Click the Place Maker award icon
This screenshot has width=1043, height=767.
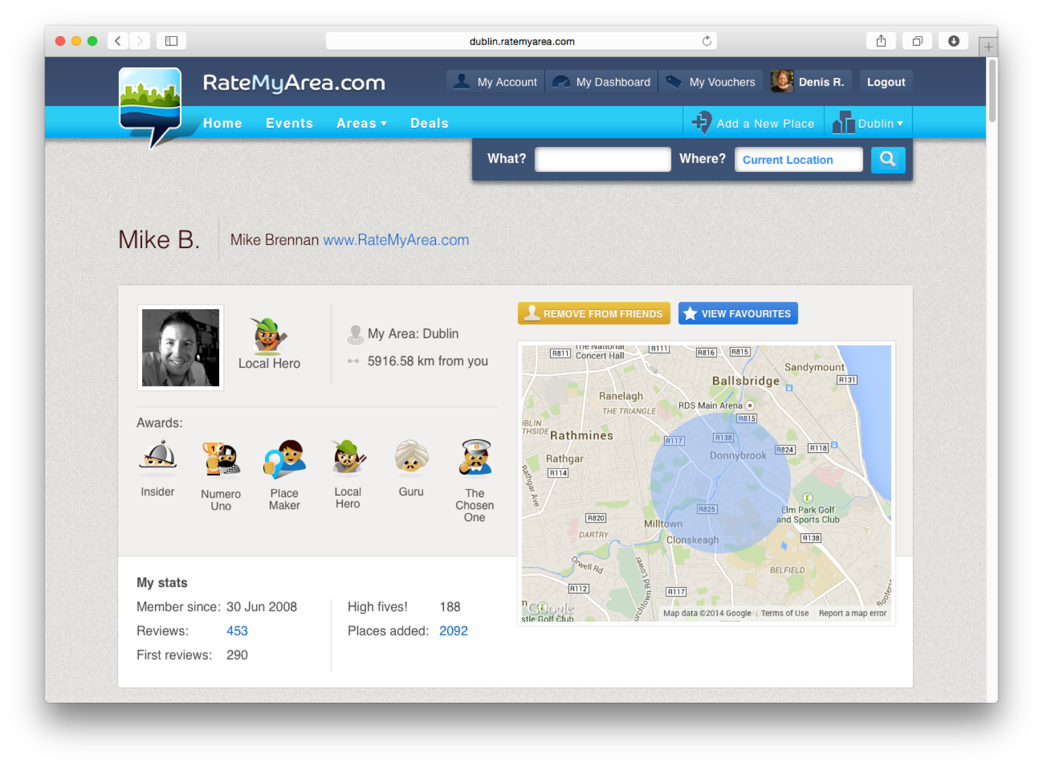coord(284,458)
